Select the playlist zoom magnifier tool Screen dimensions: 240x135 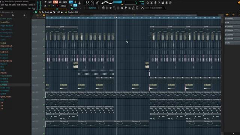59,12
